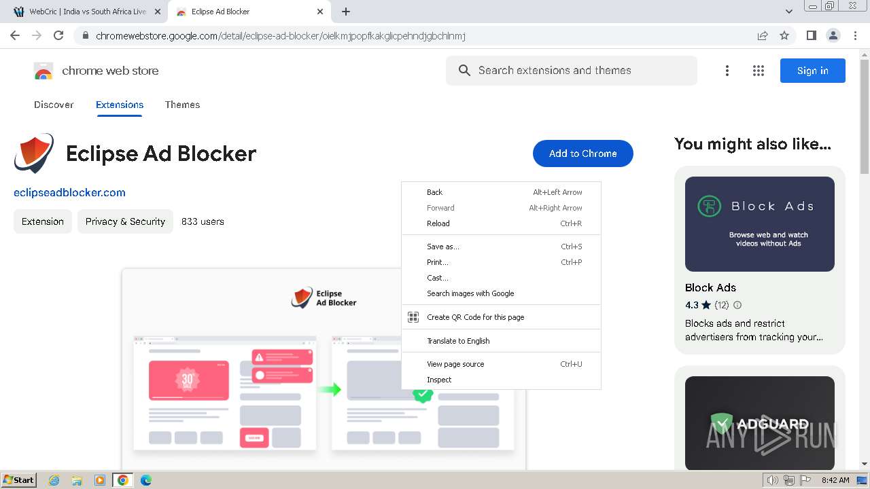
Task: Click the QR code icon in context menu
Action: coord(413,317)
